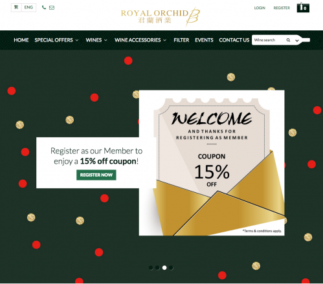Click the phone contact icon
This screenshot has width=323, height=284.
click(44, 8)
